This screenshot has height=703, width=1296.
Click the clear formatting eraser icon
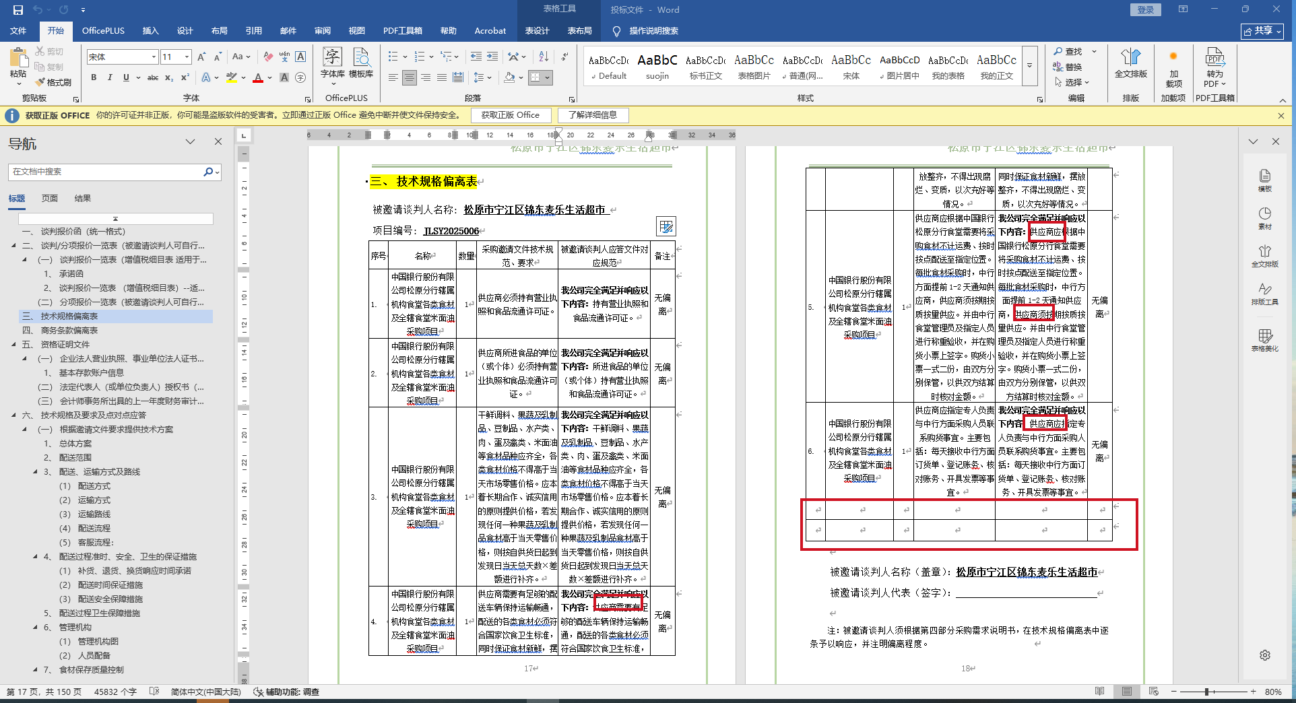click(x=268, y=57)
